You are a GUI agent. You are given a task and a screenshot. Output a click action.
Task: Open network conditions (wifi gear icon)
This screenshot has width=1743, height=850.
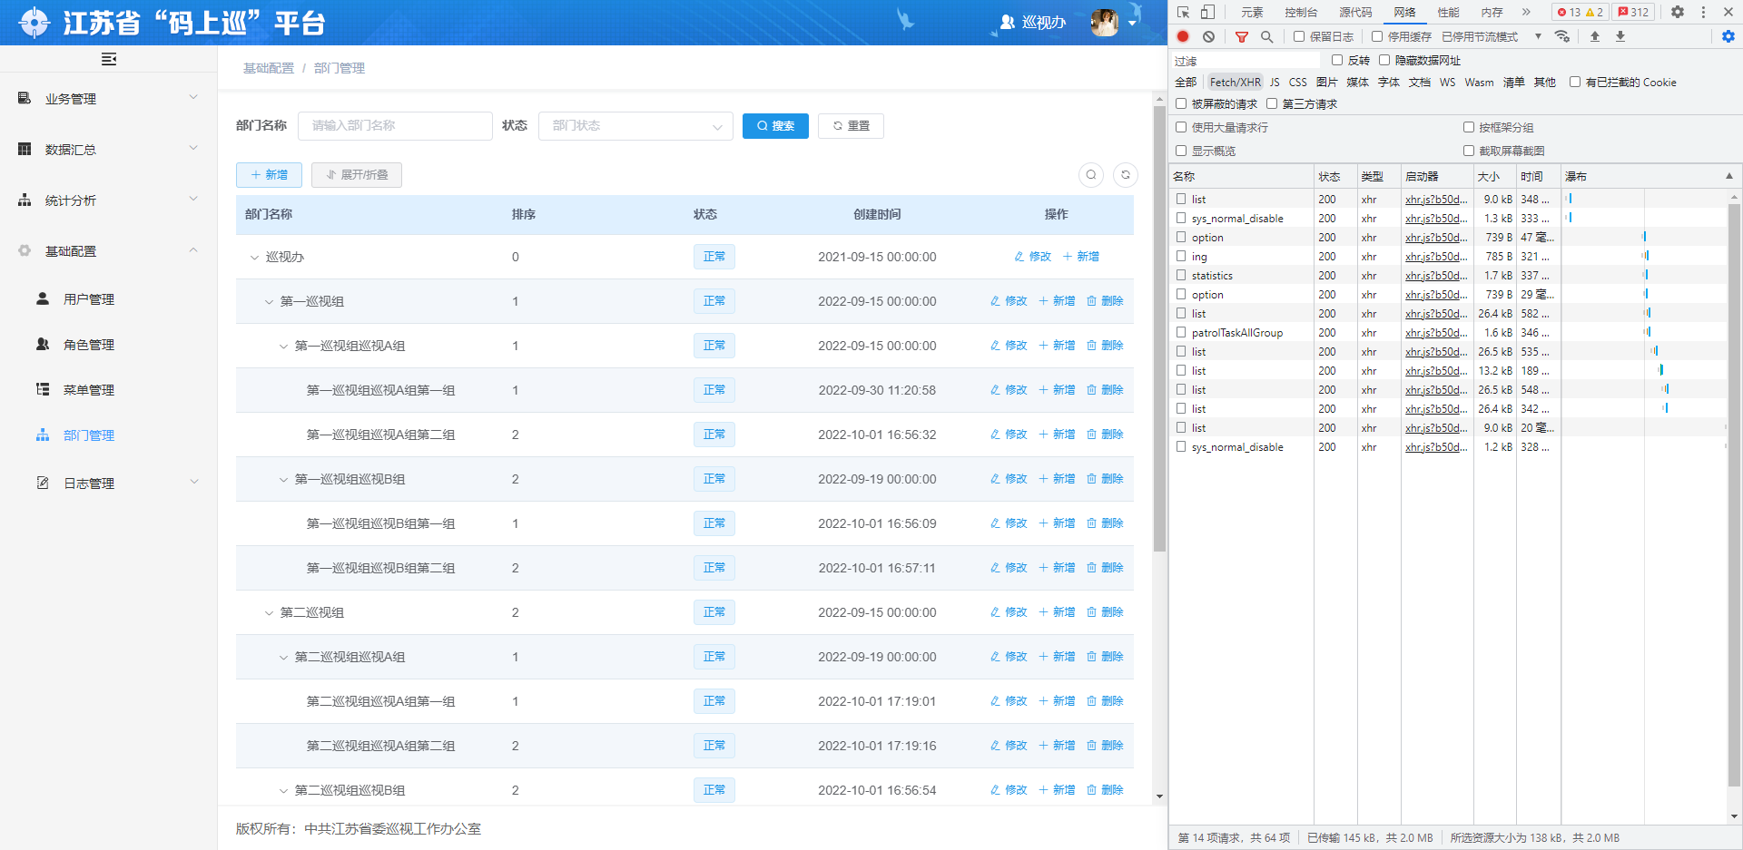(x=1562, y=36)
